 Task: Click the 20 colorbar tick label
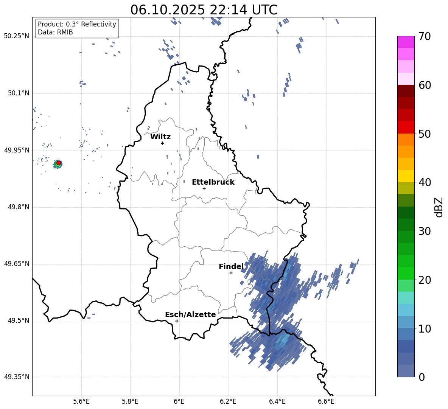point(425,280)
